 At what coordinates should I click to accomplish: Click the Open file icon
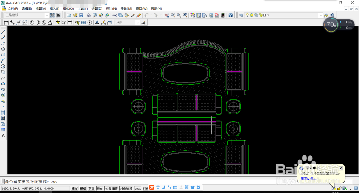click(x=75, y=15)
